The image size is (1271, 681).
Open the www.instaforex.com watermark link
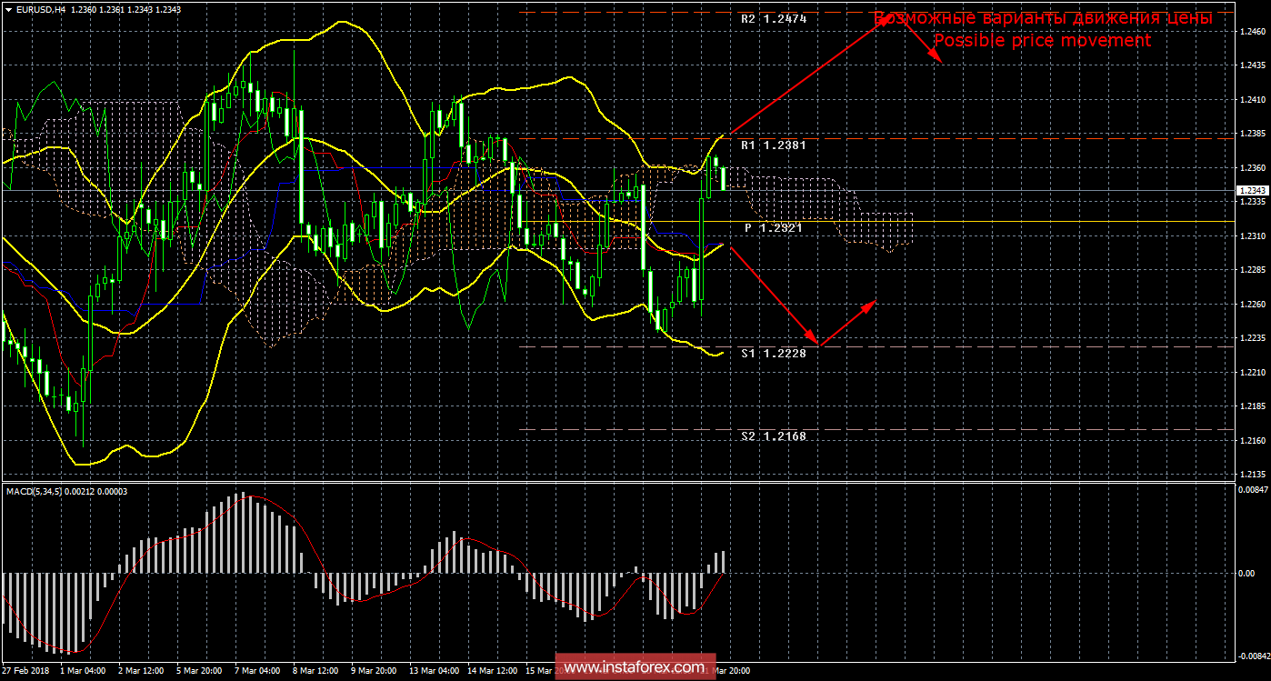pos(634,667)
